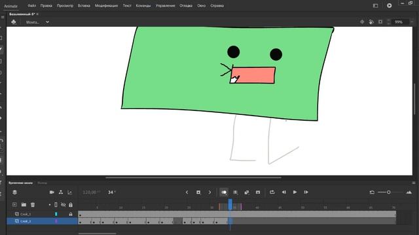Click the rotate stage tool icon
Screen dimensions: 419x235
click(371, 22)
